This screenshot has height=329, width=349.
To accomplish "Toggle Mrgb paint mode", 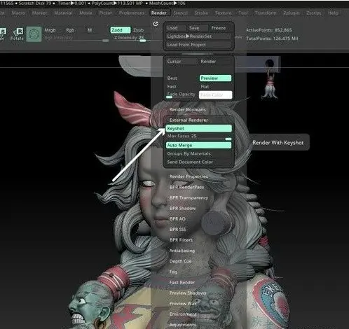I will (x=50, y=30).
